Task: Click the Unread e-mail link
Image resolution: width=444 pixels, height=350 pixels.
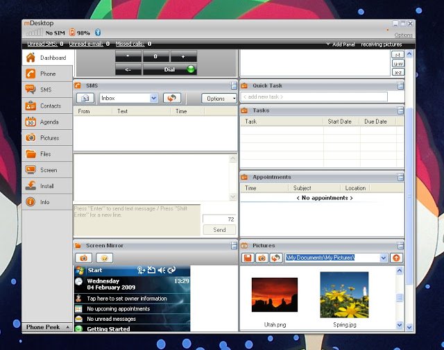Action: [86, 44]
